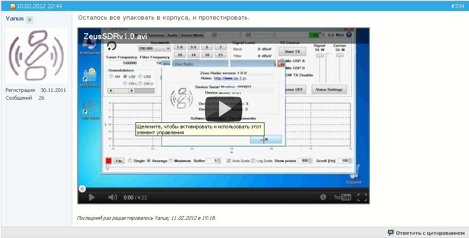
Task: Click the blue help question mark icon
Action: 349,35
